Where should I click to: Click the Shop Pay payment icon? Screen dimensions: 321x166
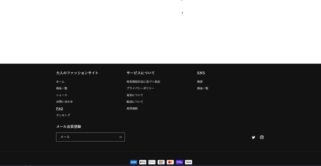[x=179, y=162]
